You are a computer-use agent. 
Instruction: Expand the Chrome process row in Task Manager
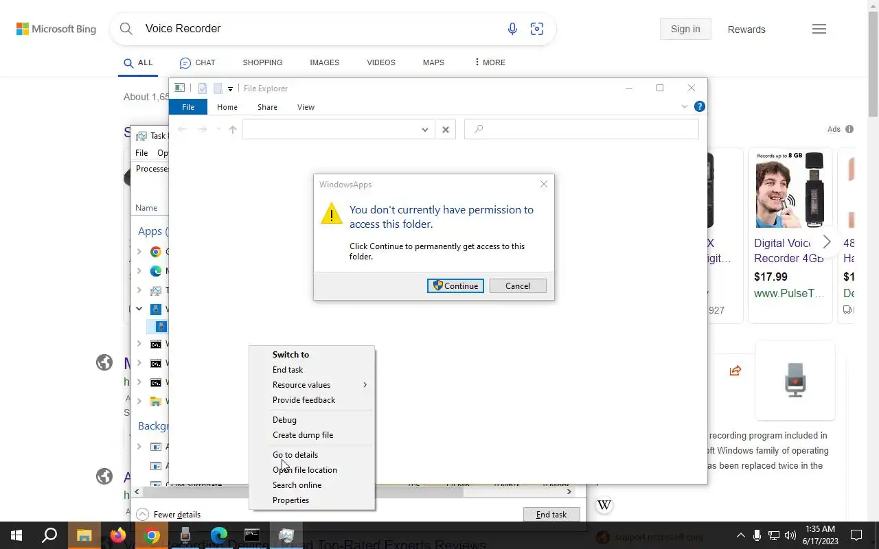[x=139, y=252]
